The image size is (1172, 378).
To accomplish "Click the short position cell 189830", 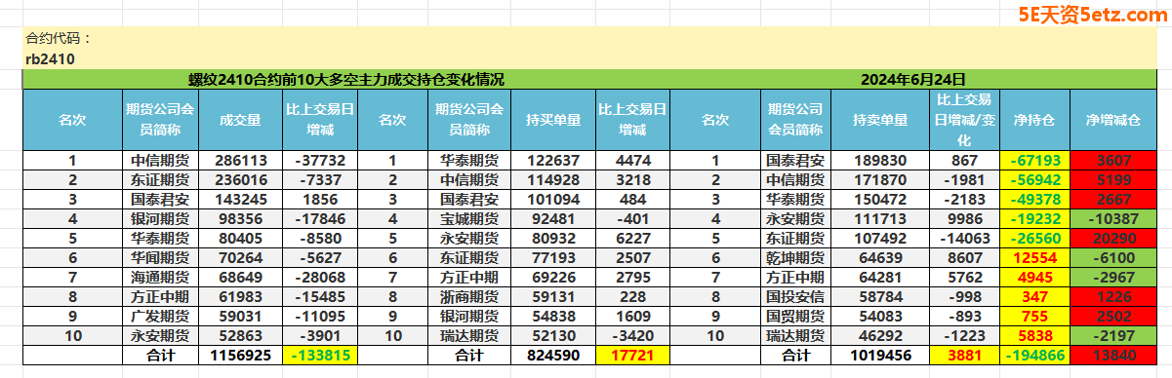I will tap(879, 160).
